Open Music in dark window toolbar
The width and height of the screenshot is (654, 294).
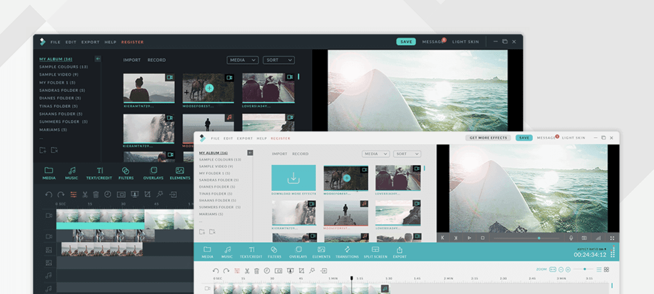pos(72,173)
